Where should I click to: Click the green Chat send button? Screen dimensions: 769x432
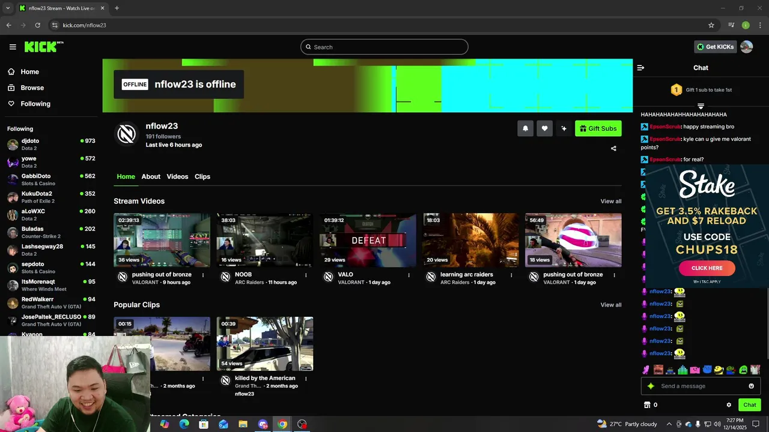click(749, 405)
